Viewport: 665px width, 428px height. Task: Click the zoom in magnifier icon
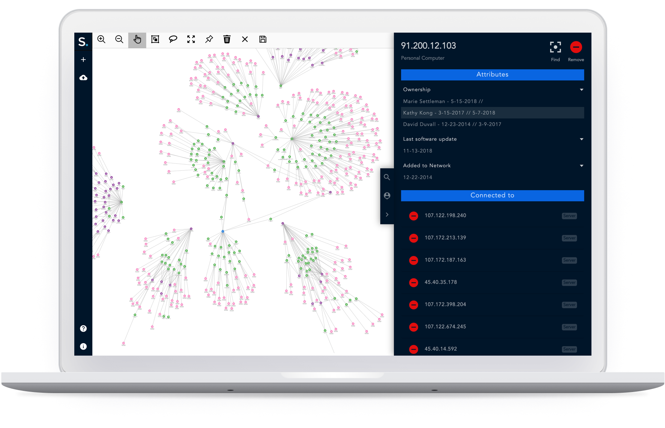click(x=101, y=39)
